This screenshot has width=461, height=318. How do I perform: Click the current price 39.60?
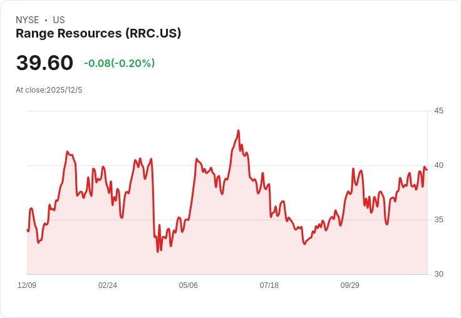[x=44, y=63]
